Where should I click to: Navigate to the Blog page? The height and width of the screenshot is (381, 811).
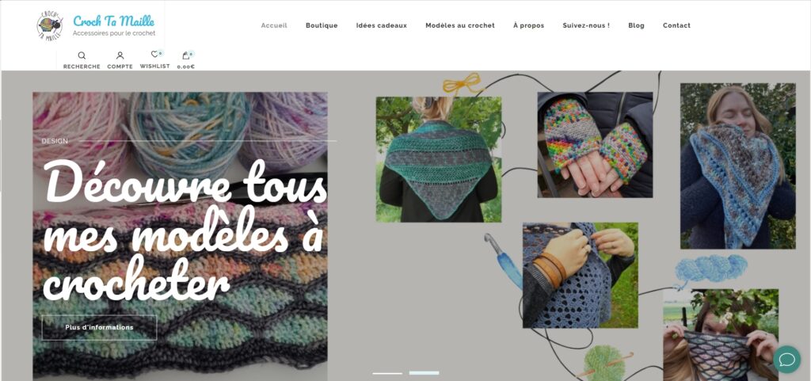pyautogui.click(x=636, y=25)
